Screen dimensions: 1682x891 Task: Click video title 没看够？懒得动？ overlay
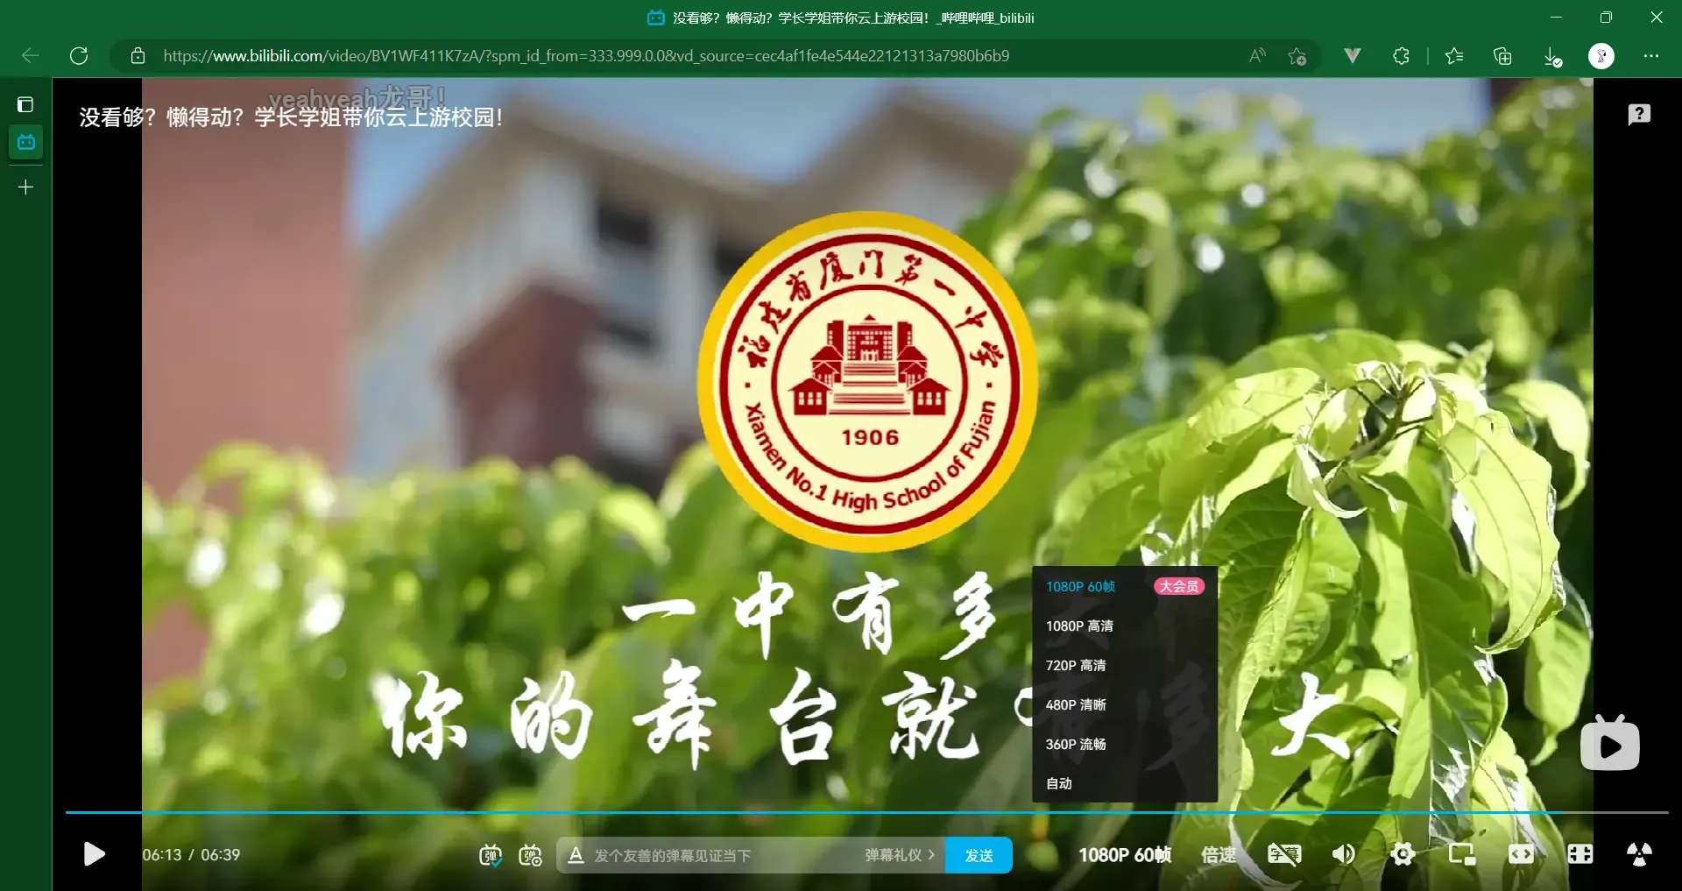point(292,117)
